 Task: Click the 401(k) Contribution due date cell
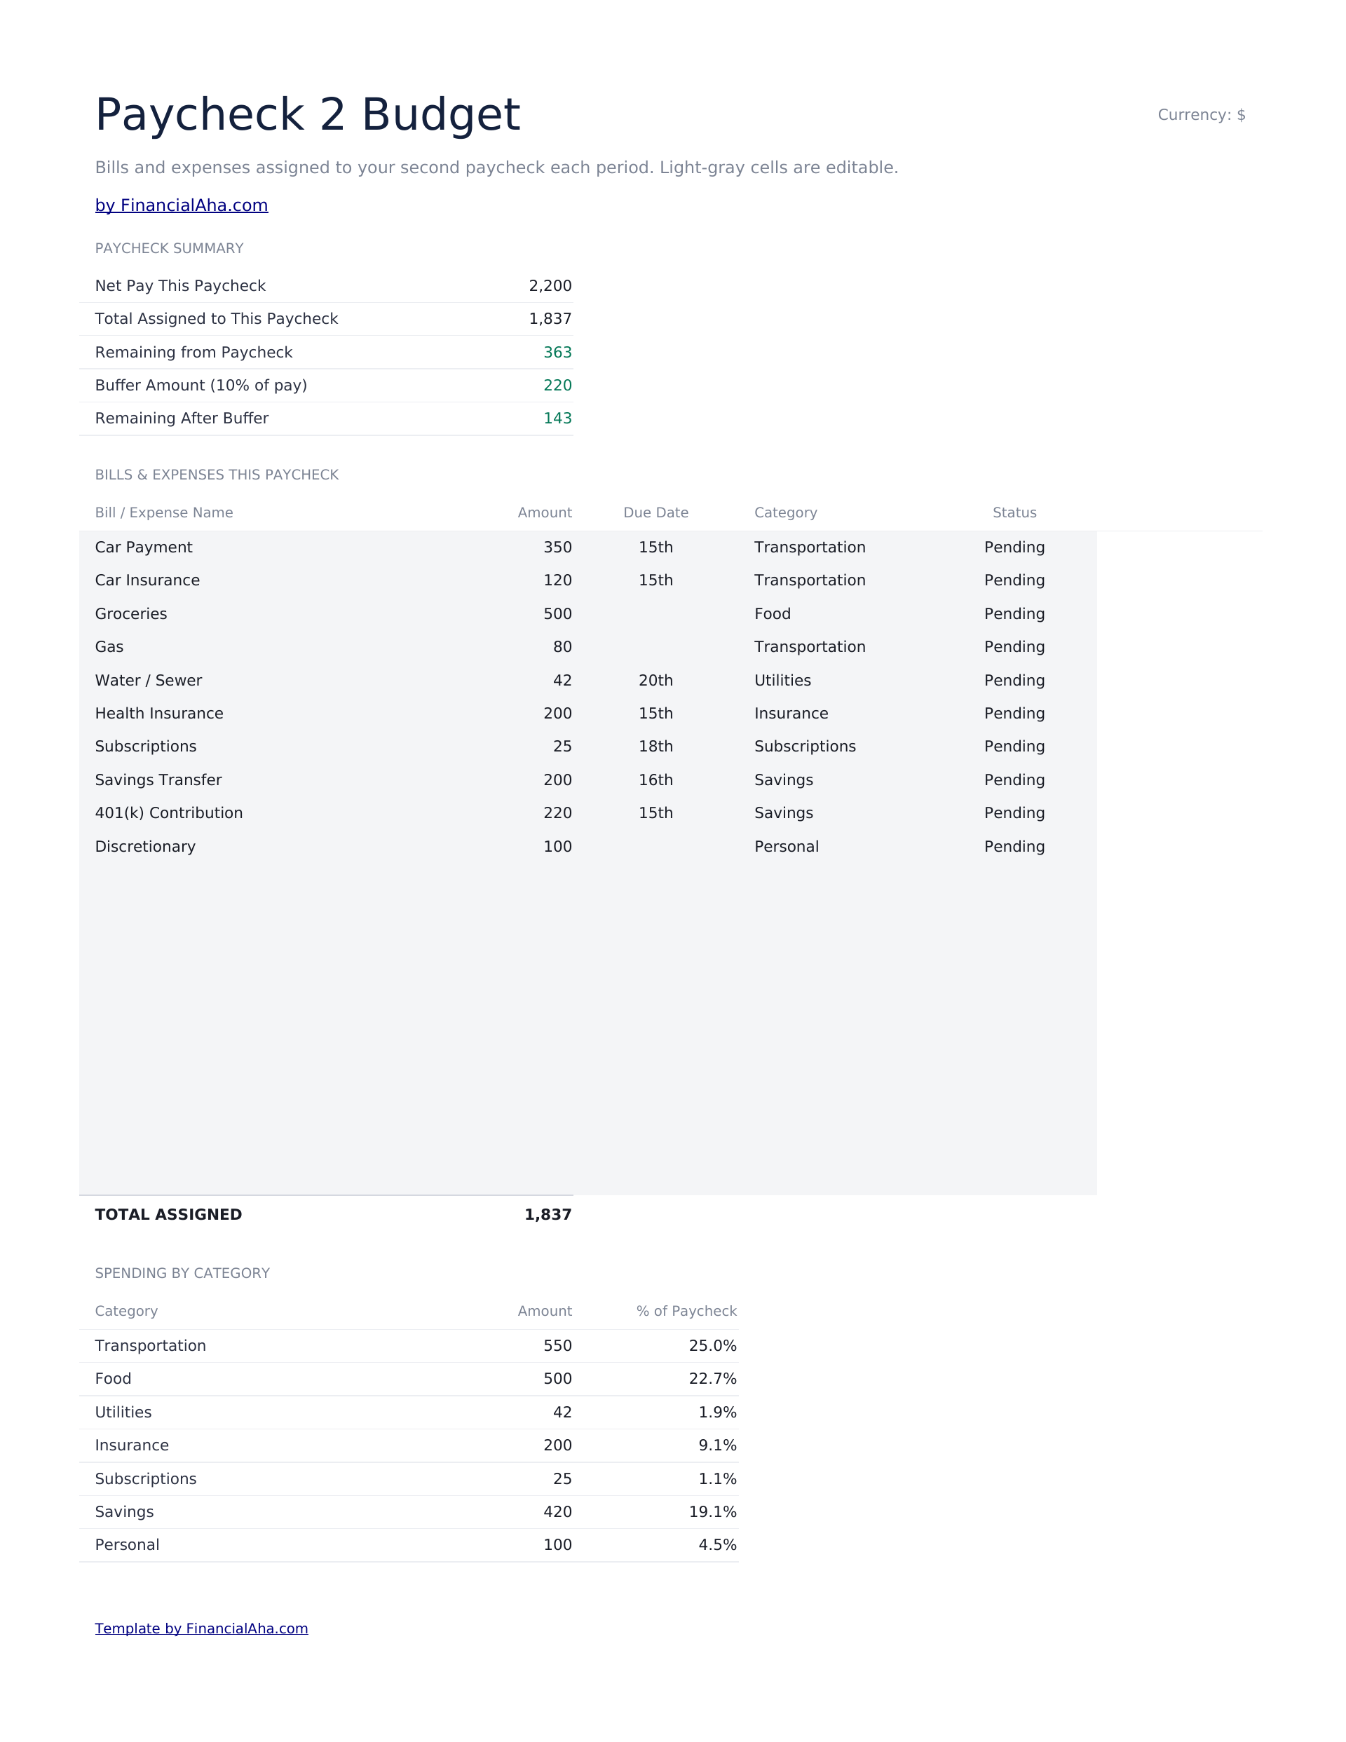[x=656, y=812]
